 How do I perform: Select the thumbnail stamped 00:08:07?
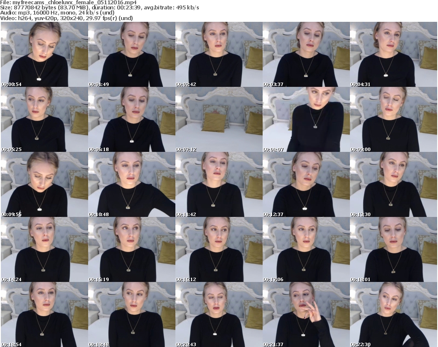[x=306, y=119]
